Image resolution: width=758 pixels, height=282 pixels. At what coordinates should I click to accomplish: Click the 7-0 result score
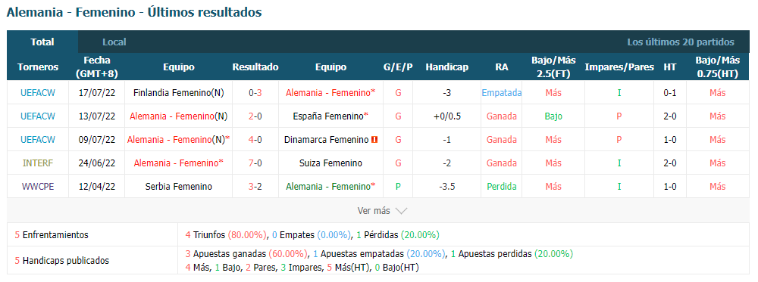point(255,163)
